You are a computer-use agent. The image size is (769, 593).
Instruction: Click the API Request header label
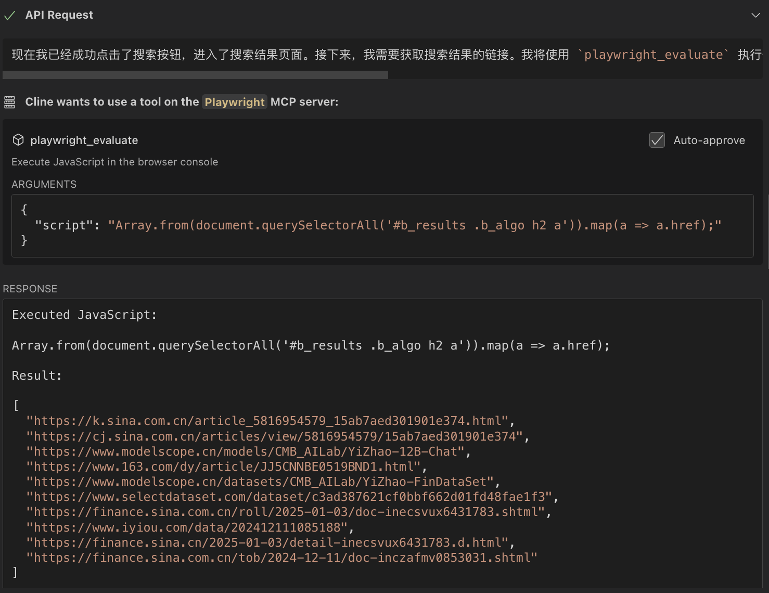[x=59, y=15]
